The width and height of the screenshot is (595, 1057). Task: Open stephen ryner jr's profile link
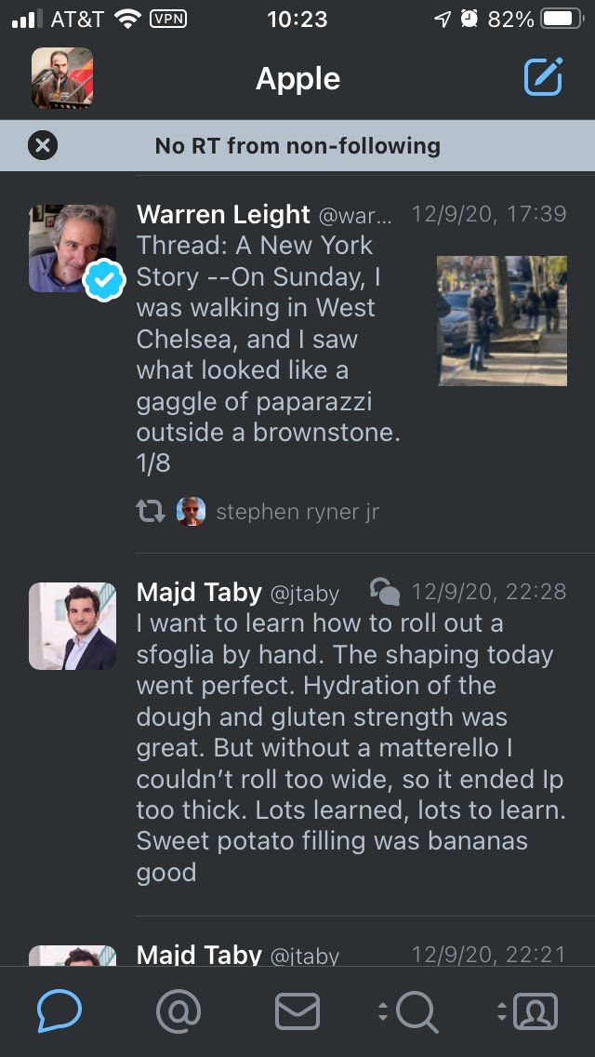click(297, 512)
